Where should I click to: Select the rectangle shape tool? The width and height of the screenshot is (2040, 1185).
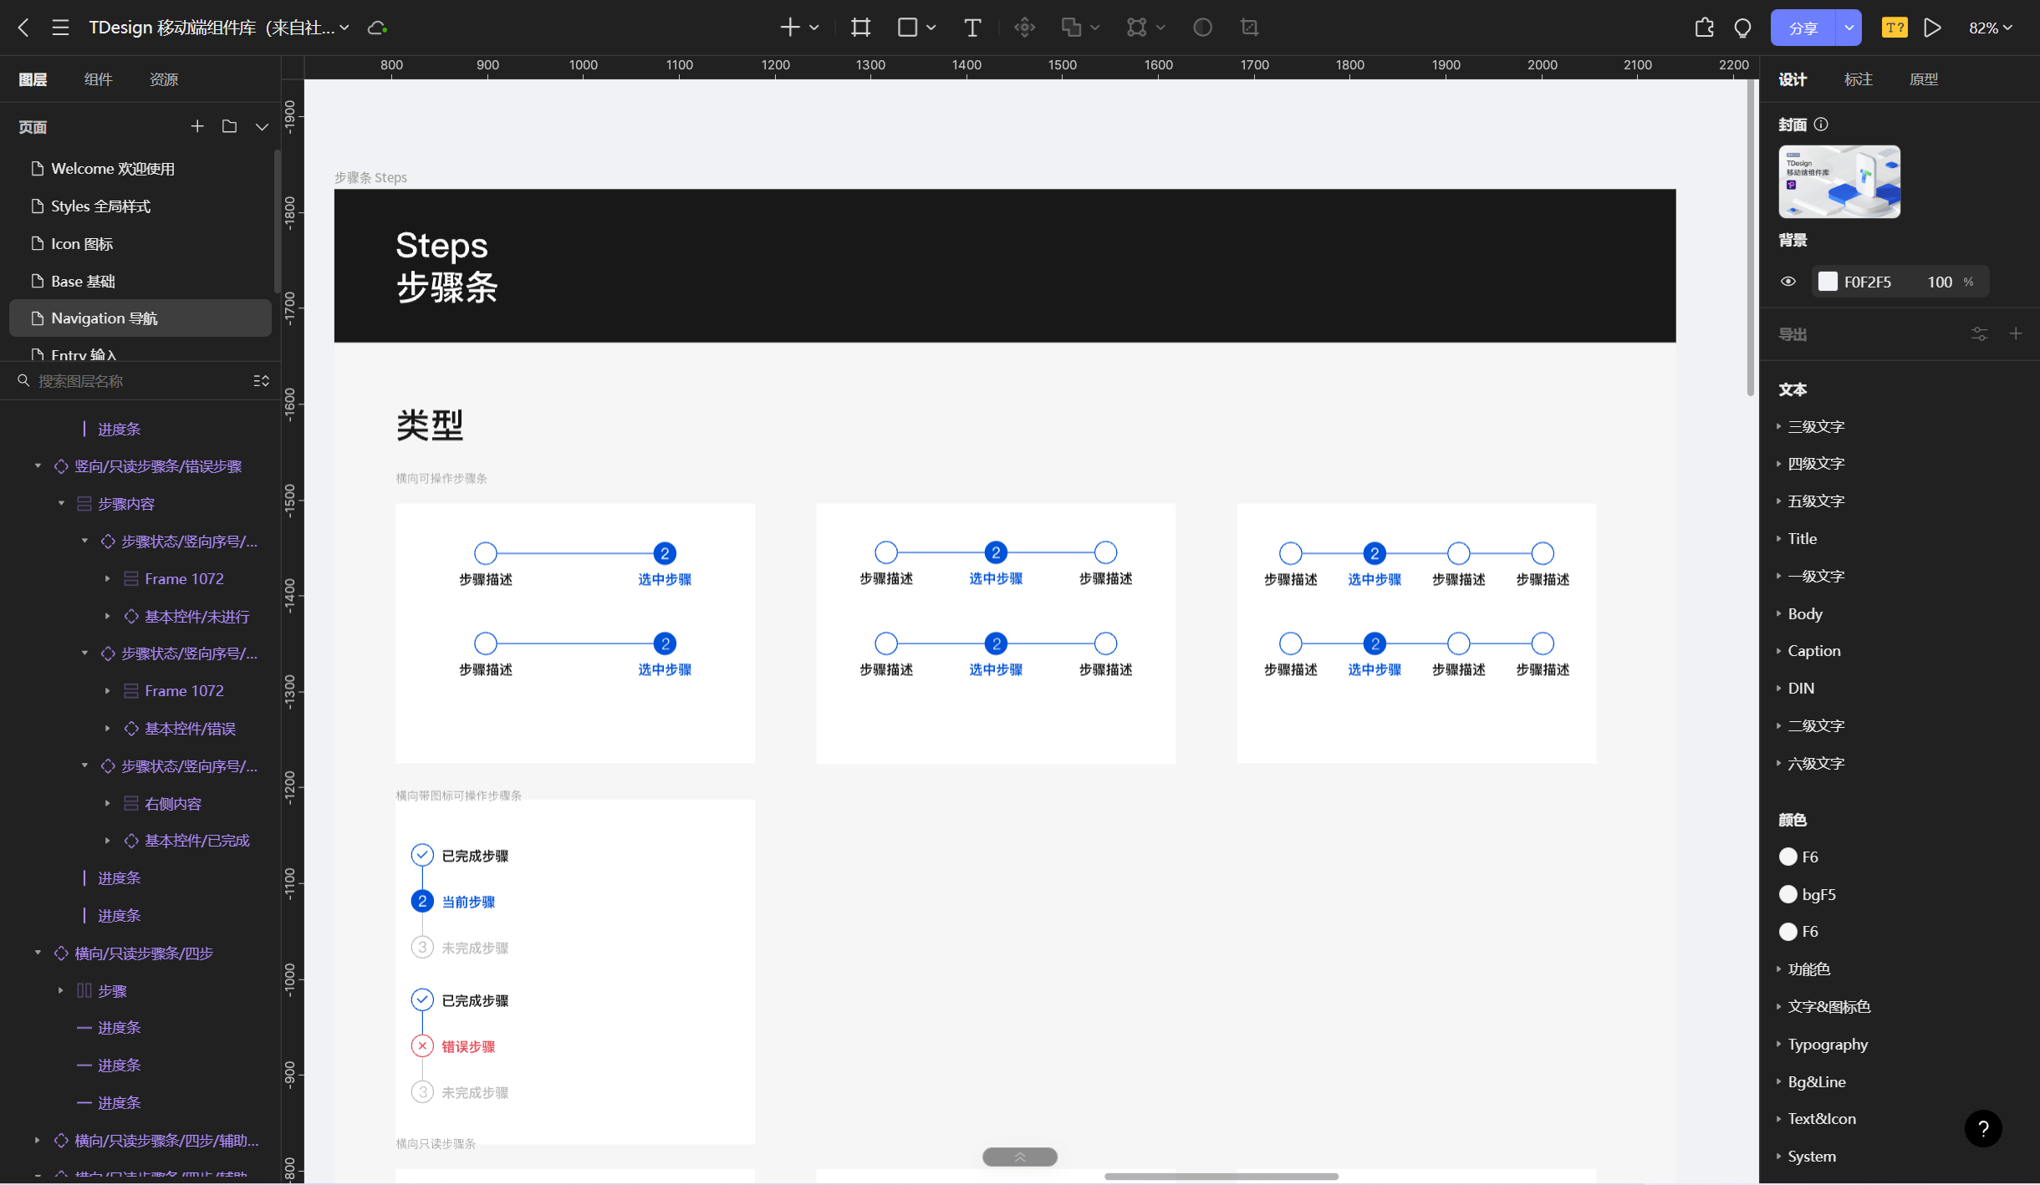pos(907,28)
